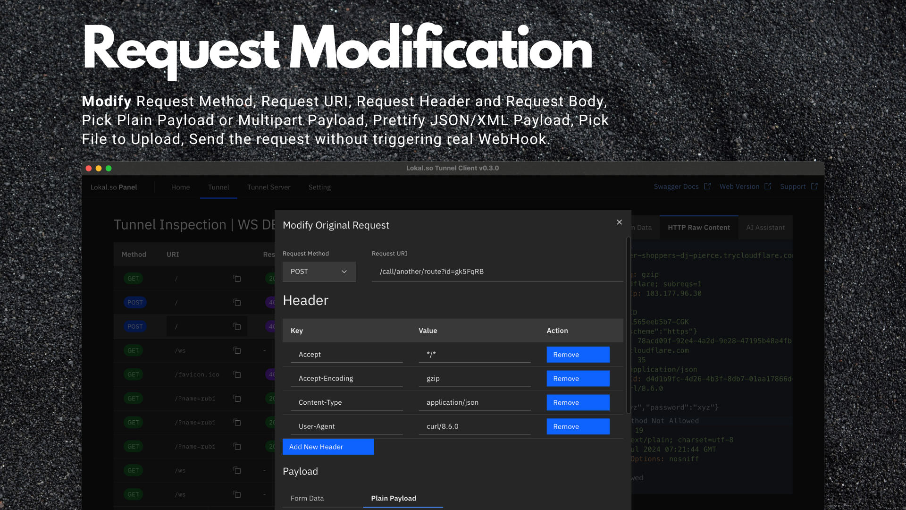The width and height of the screenshot is (906, 510).
Task: Click the Add New Header button
Action: [x=328, y=447]
